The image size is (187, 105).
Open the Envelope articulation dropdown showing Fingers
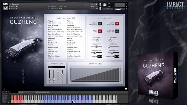56,67
